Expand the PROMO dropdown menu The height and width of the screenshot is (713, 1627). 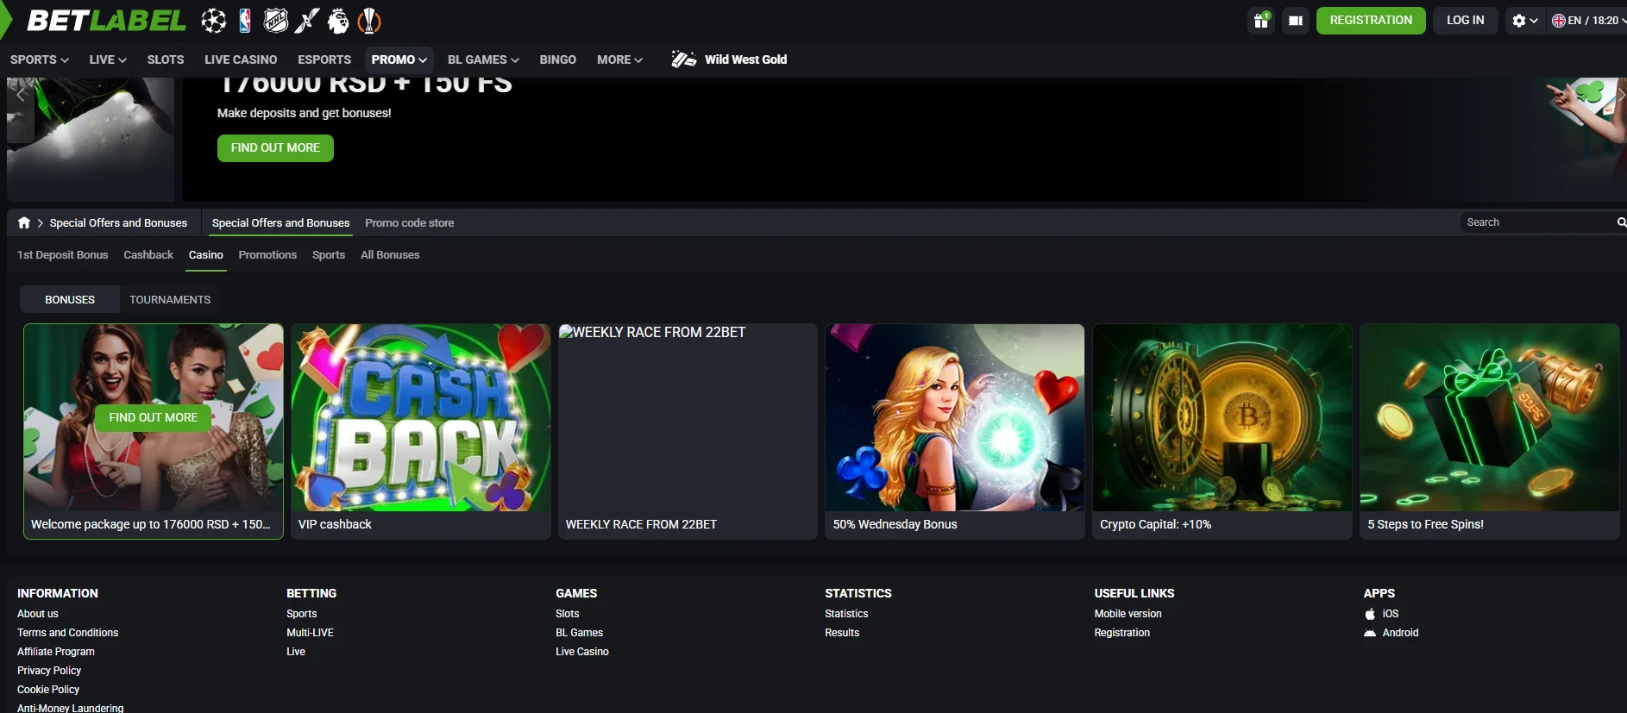click(399, 59)
